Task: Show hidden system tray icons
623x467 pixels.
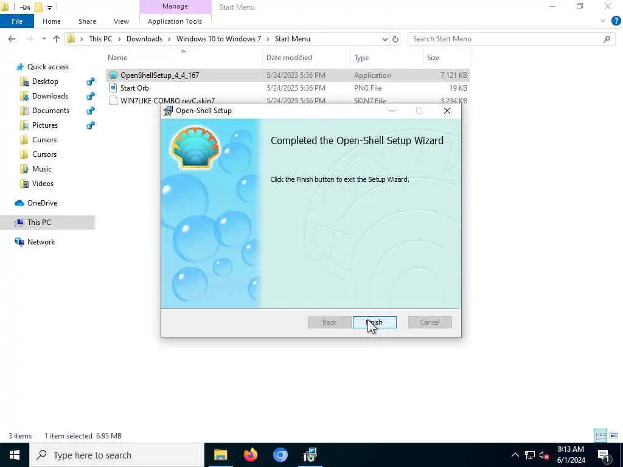Action: [x=515, y=455]
